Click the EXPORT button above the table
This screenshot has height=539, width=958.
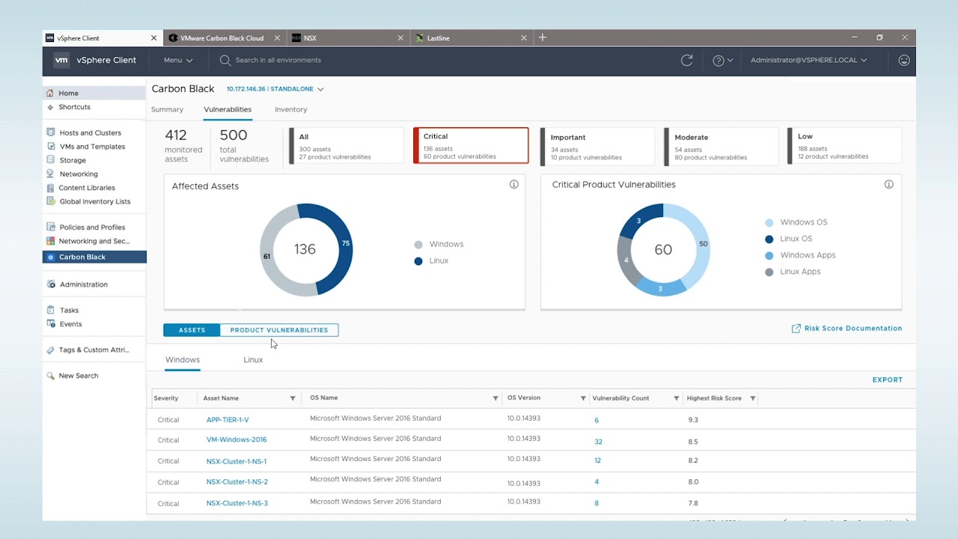click(887, 380)
